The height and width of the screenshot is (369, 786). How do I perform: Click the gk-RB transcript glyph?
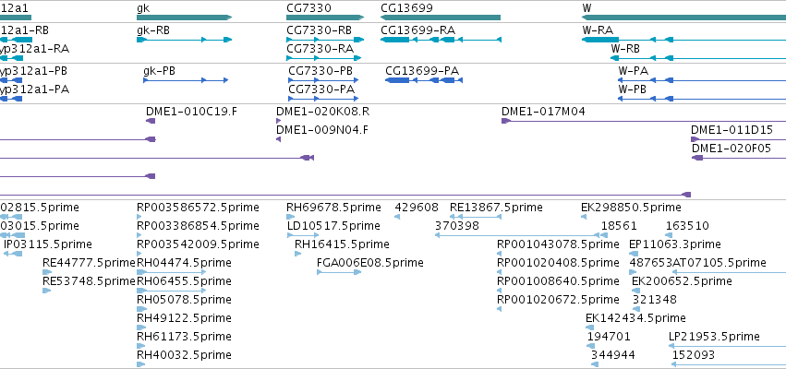coord(184,40)
